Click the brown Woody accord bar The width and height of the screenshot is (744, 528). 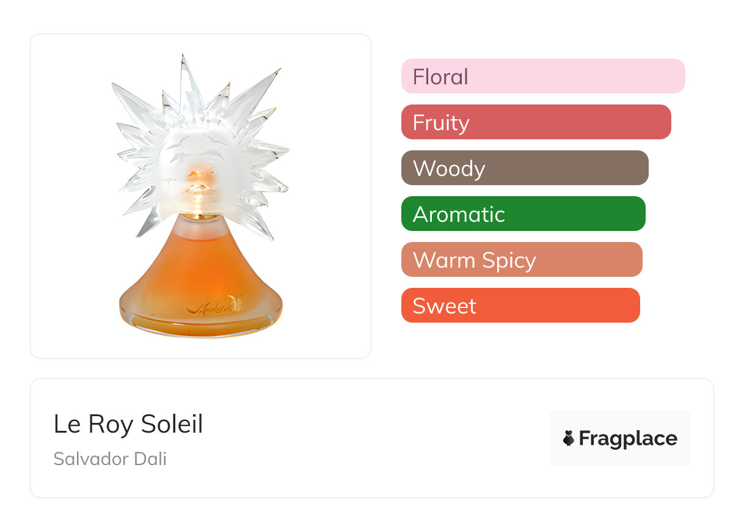pos(525,168)
